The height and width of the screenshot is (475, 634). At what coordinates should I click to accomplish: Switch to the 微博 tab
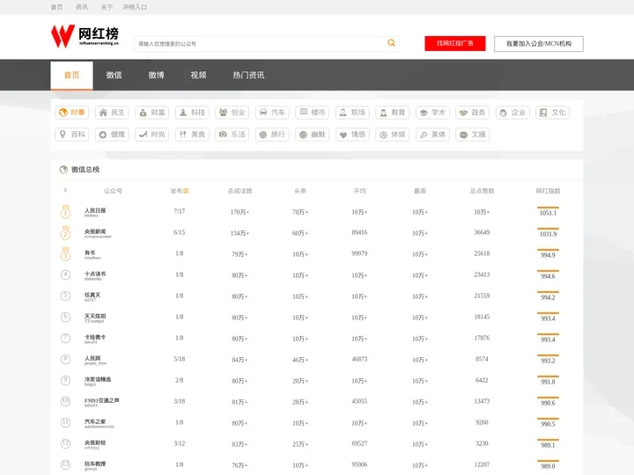pos(156,75)
